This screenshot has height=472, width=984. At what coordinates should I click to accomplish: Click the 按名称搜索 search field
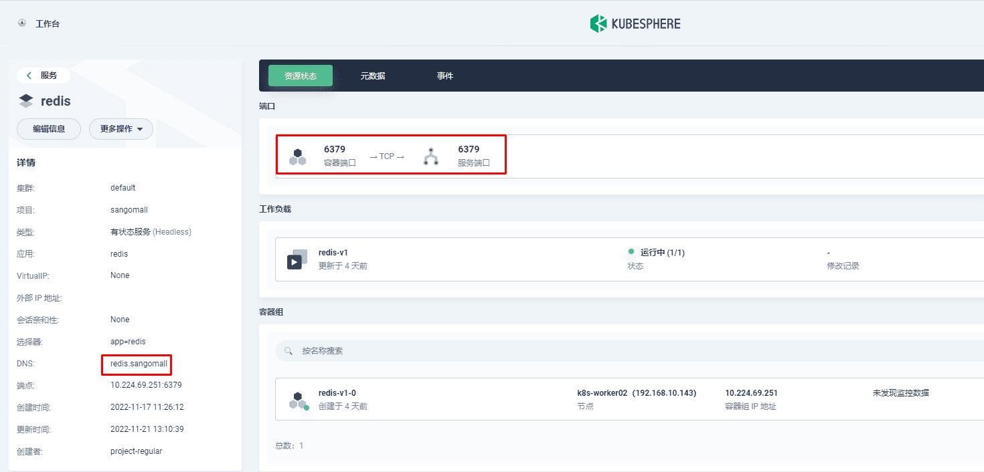pyautogui.click(x=629, y=351)
